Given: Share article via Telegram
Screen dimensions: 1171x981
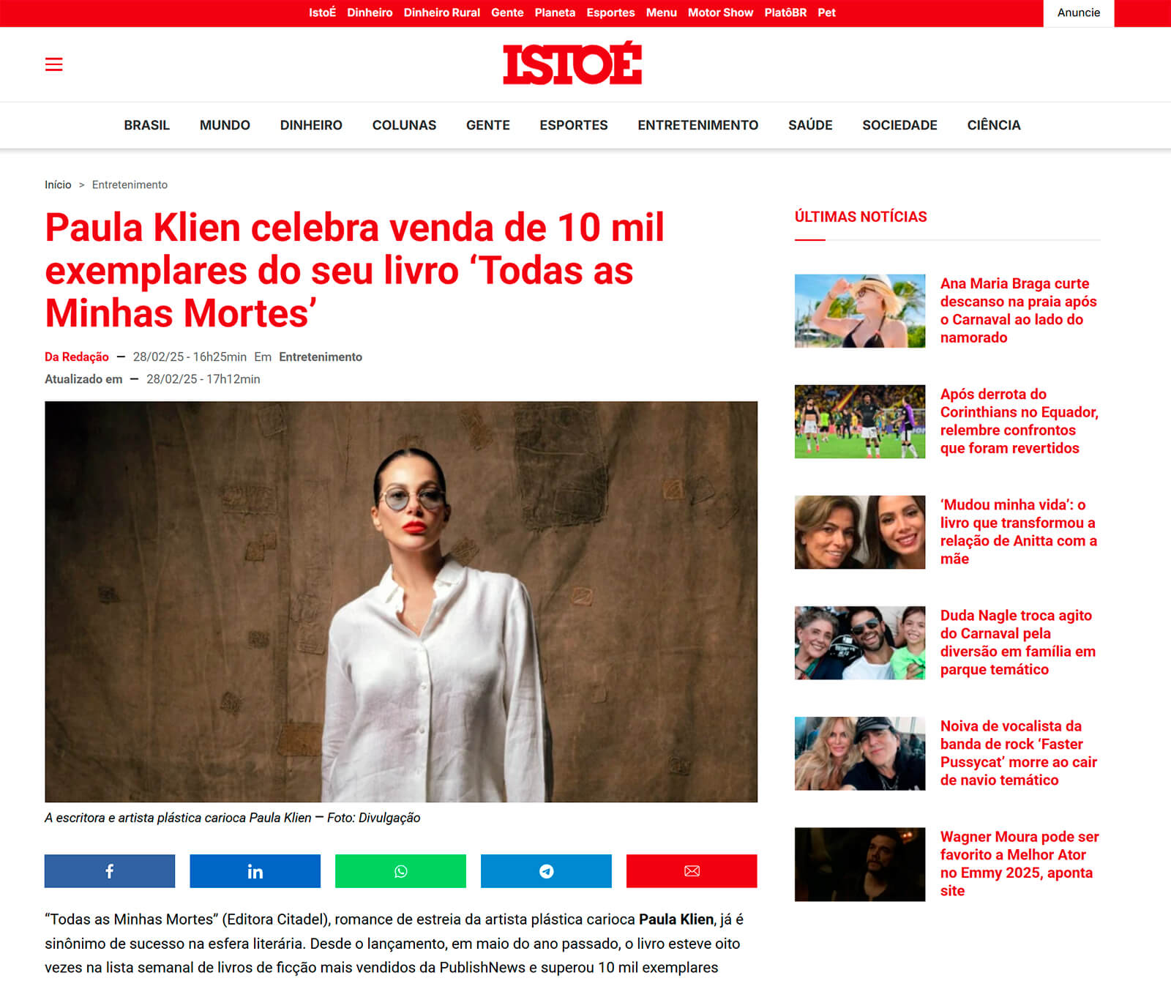Looking at the screenshot, I should [546, 871].
